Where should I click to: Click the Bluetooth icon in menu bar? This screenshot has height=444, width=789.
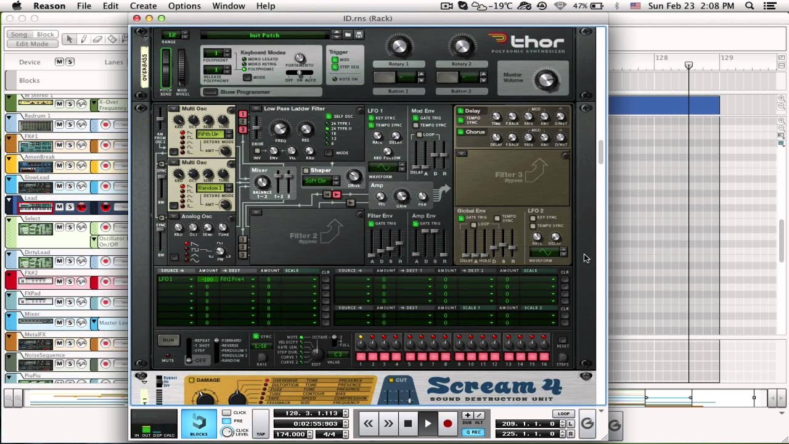(x=617, y=6)
